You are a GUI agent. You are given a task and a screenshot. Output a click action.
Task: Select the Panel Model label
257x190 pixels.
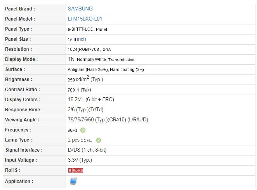click(x=20, y=19)
